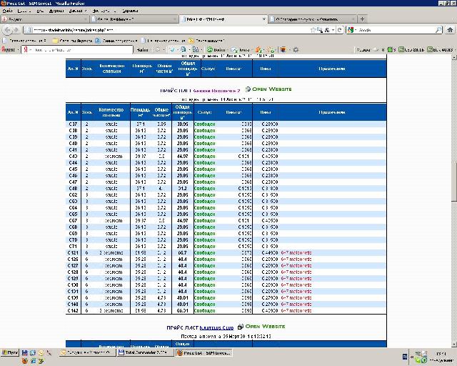457x366 pixels.
Task: Click apartment number C67 cell
Action: point(73,220)
